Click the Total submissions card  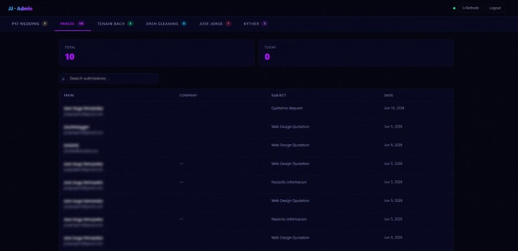157,53
